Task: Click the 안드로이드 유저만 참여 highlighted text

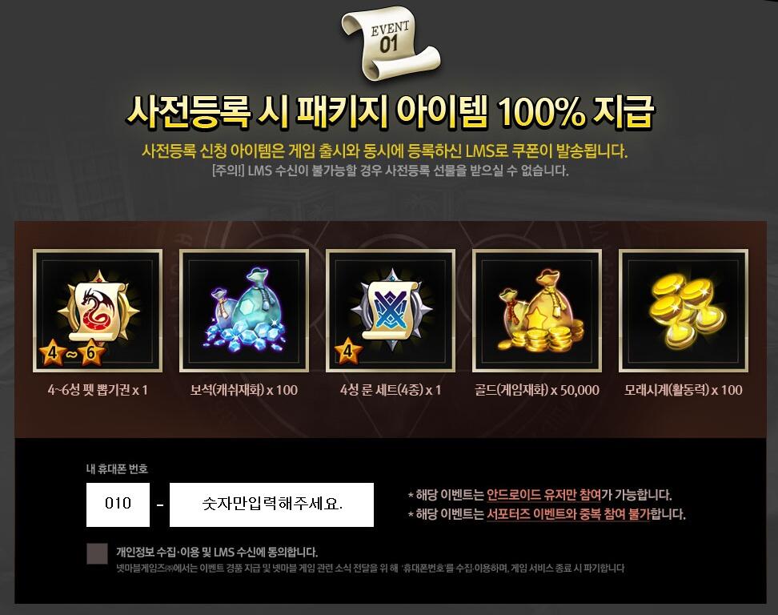Action: pyautogui.click(x=543, y=495)
